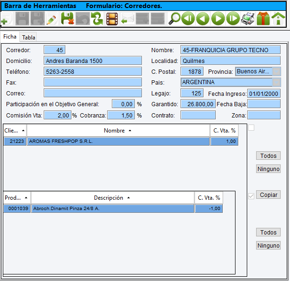Click Todos button for the products list

pyautogui.click(x=268, y=232)
